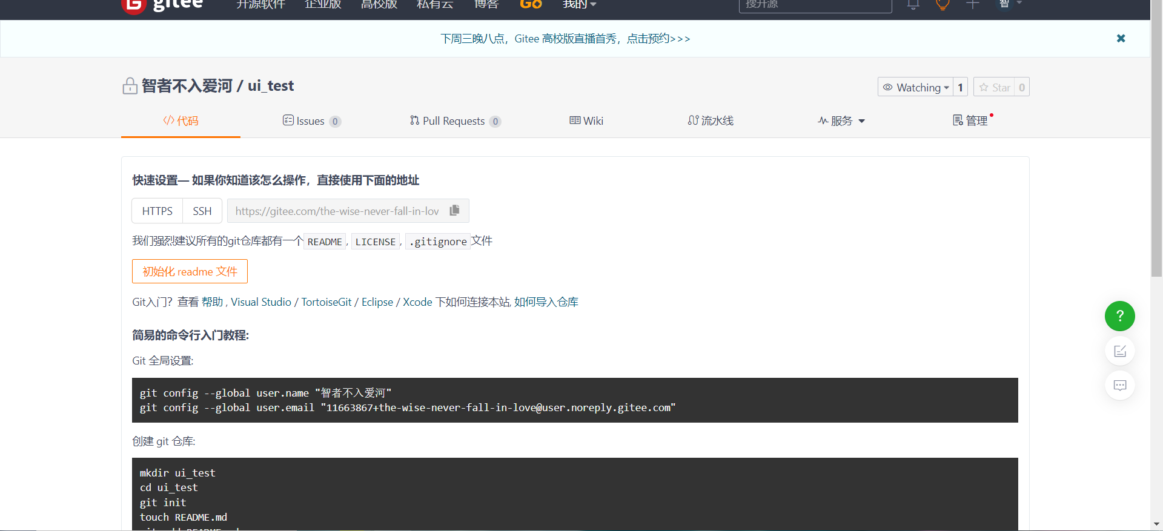The height and width of the screenshot is (531, 1163).
Task: Go to the Wiki tab
Action: pos(586,121)
